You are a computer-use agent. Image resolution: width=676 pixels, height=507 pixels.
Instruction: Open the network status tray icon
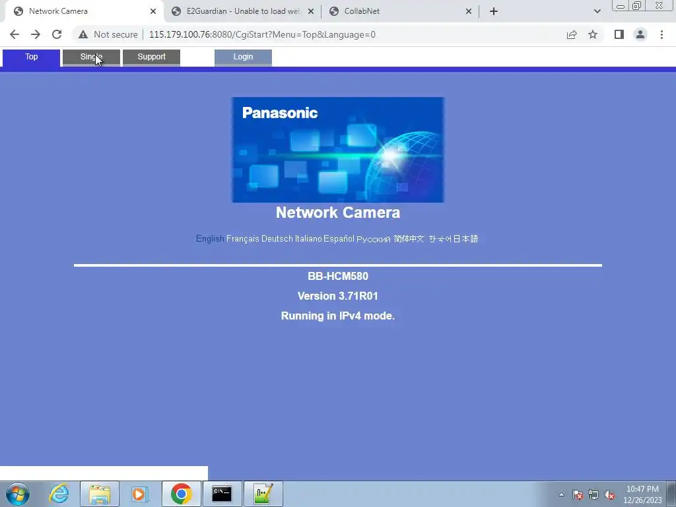tap(593, 494)
